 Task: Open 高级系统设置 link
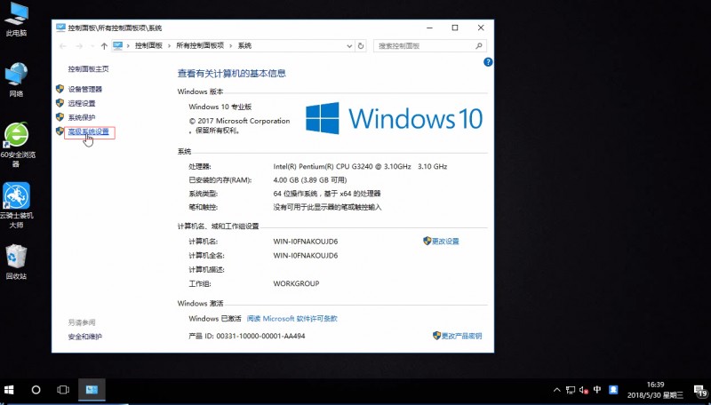point(88,131)
